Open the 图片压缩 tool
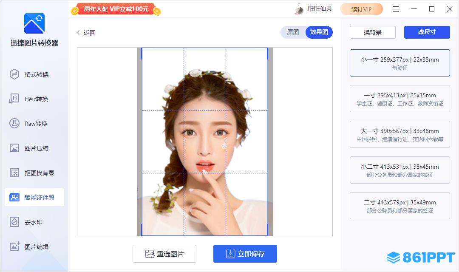This screenshot has width=459, height=272. coord(34,148)
